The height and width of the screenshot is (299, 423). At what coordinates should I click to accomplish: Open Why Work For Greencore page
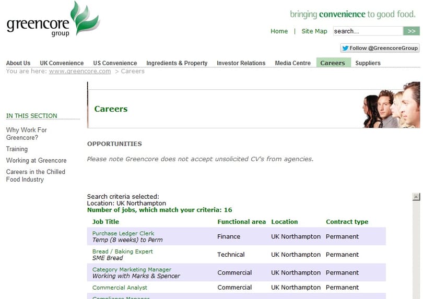tap(27, 134)
